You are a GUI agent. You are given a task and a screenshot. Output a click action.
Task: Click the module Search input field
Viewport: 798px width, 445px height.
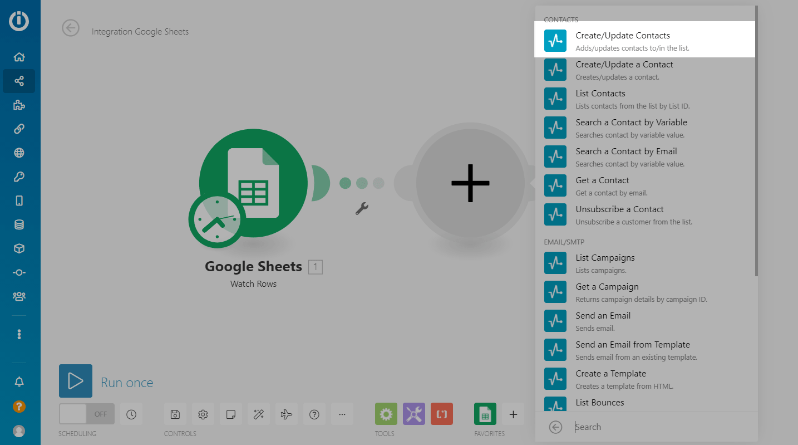coord(662,427)
